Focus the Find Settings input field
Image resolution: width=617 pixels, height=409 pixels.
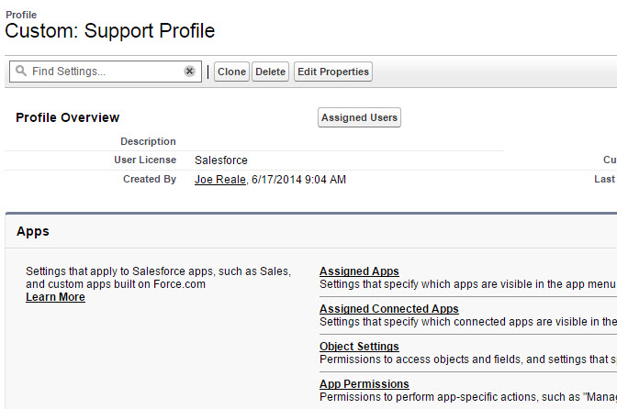pos(106,72)
